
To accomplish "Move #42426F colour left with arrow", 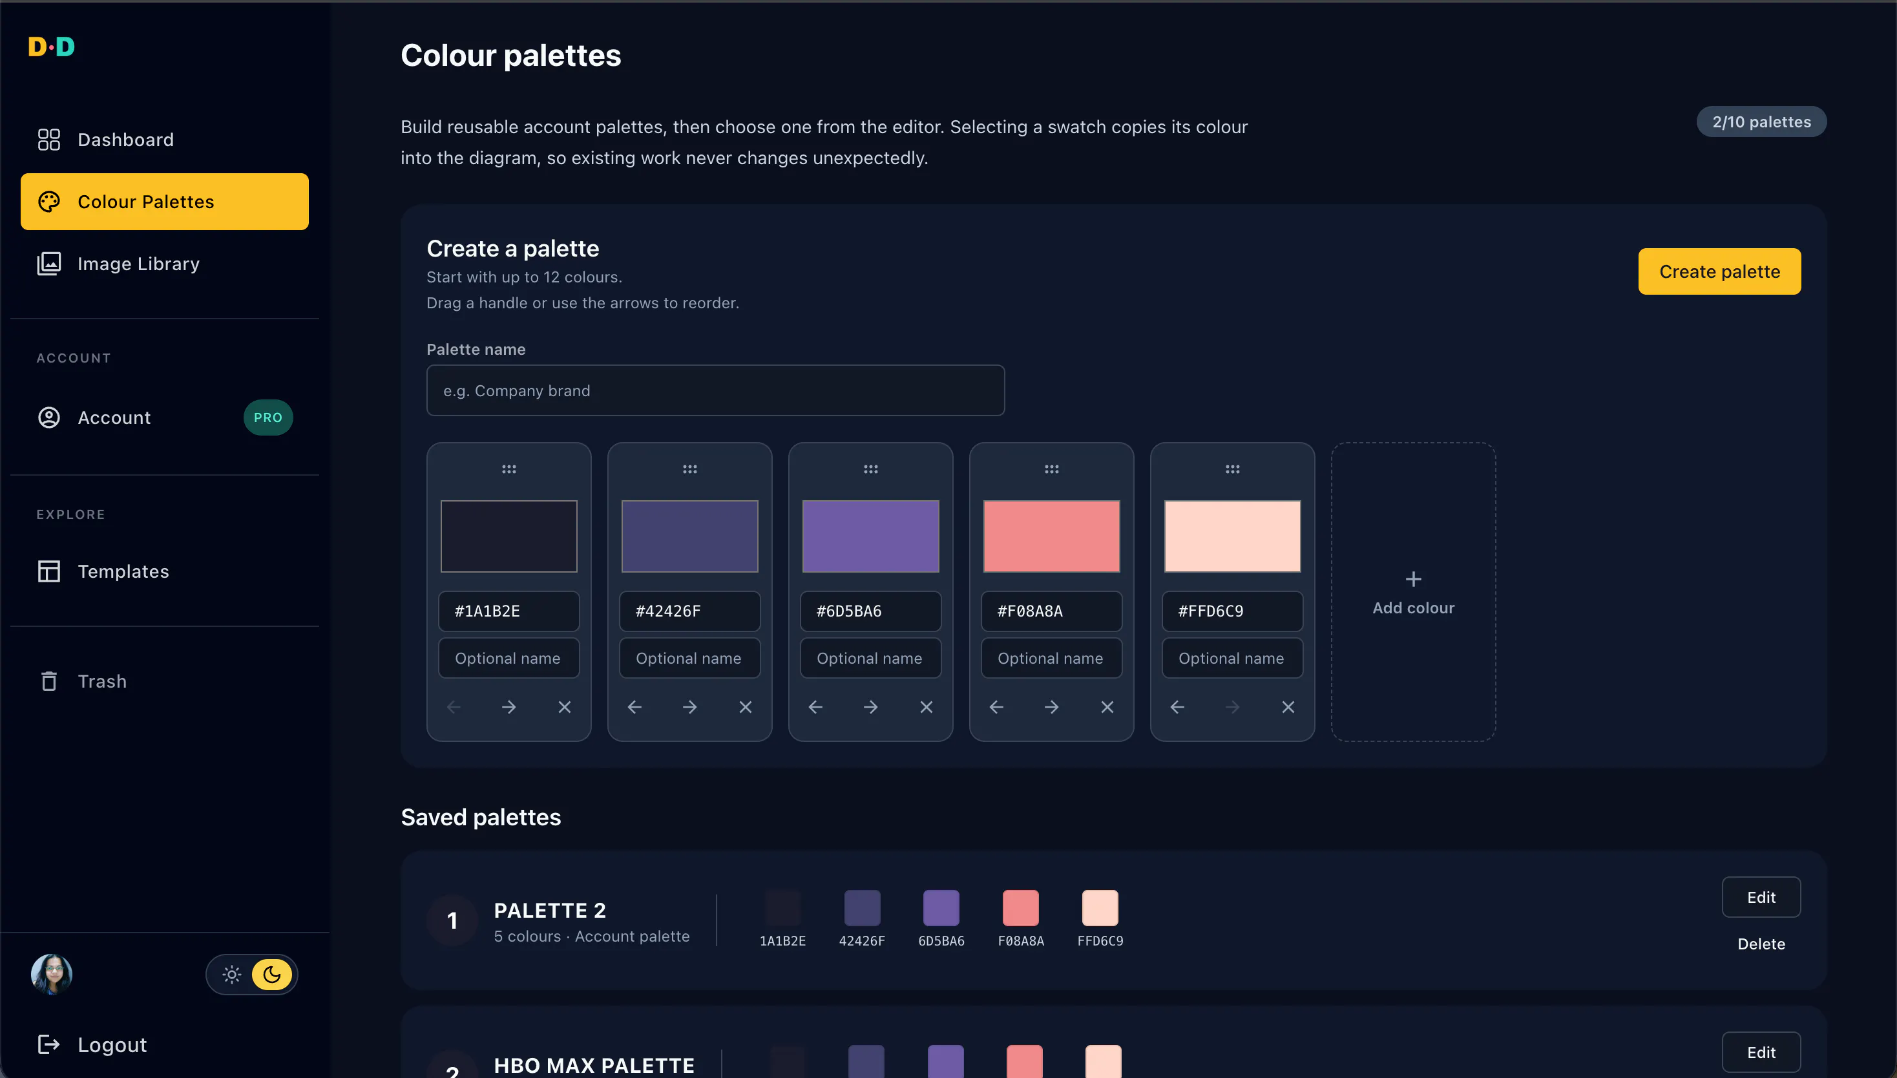I will pos(634,707).
